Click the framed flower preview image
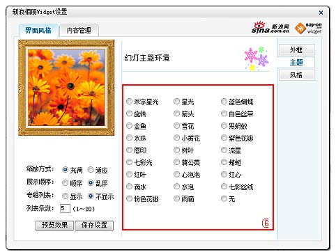336x252 pixels. point(66,88)
